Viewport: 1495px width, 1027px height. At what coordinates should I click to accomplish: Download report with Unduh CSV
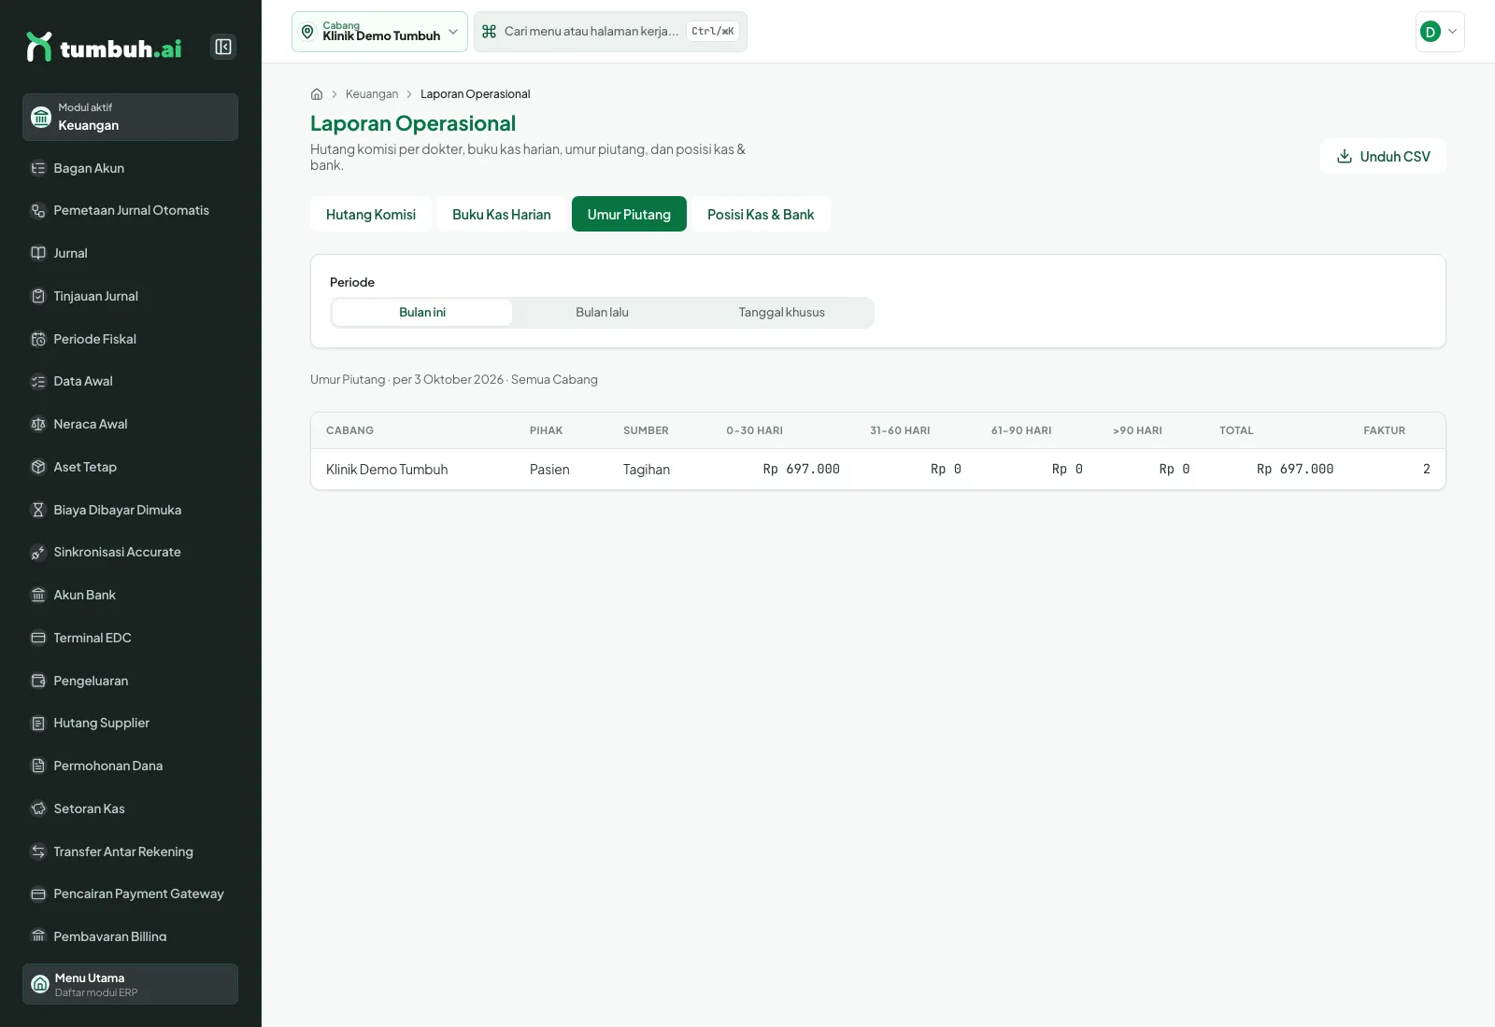tap(1383, 156)
